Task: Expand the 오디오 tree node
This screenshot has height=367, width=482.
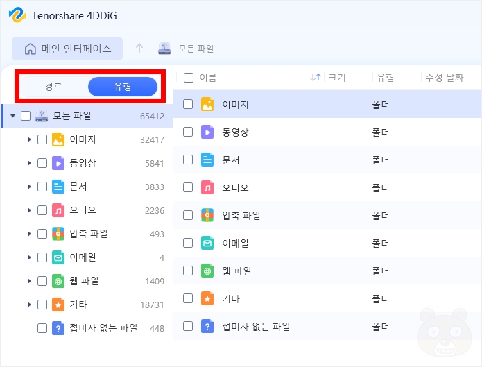Action: 29,210
